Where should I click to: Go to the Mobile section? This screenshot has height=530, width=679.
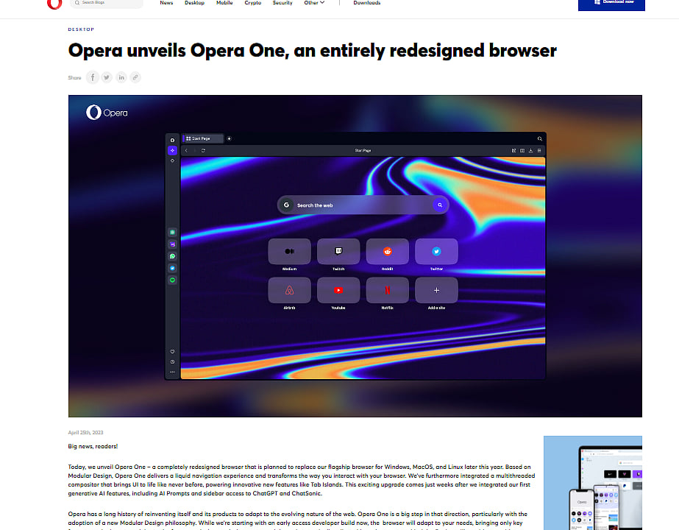click(x=224, y=3)
